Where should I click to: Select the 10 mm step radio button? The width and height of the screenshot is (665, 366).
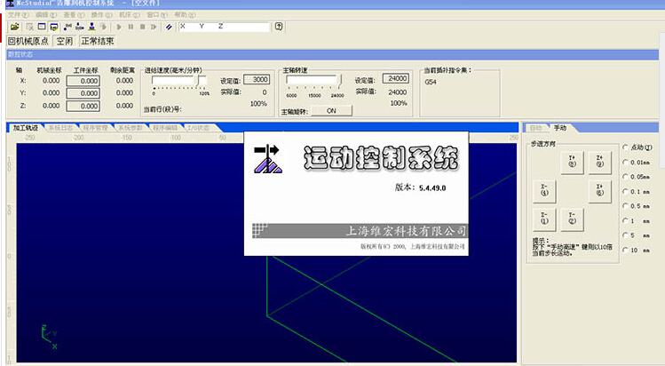tap(626, 251)
